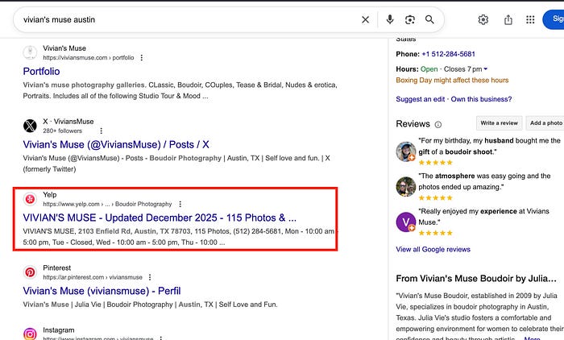Click the Instagram logo icon
This screenshot has width=564, height=340.
click(x=30, y=334)
